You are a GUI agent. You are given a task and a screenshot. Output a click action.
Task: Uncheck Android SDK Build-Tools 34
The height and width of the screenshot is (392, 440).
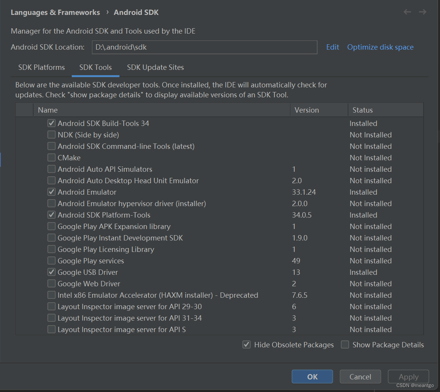[52, 123]
